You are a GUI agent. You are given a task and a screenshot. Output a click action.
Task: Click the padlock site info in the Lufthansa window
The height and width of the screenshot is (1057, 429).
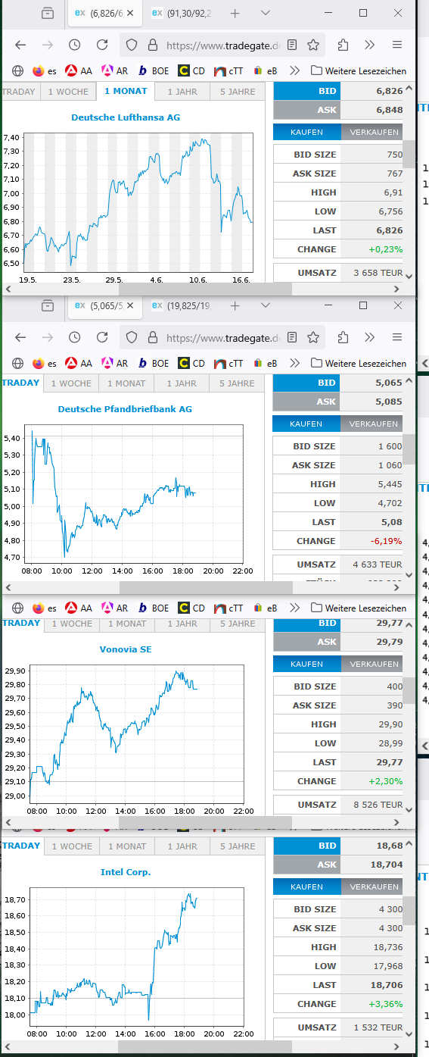click(152, 45)
